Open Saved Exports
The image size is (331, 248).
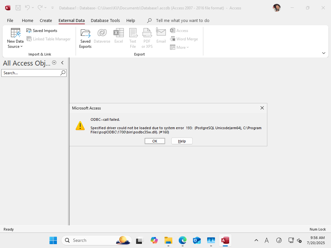point(85,38)
